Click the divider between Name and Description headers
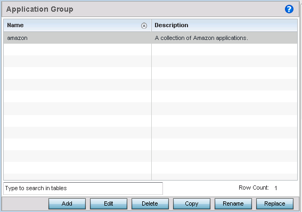302x212 pixels. tap(151, 25)
